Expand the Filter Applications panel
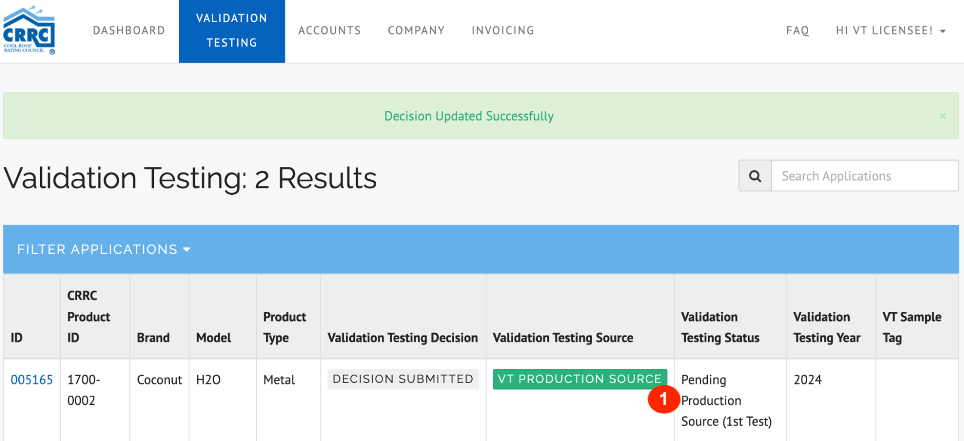Viewport: 964px width, 441px height. 104,249
